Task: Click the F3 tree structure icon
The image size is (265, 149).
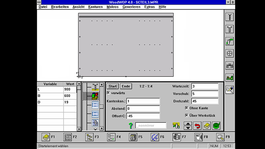Action: (x=89, y=137)
